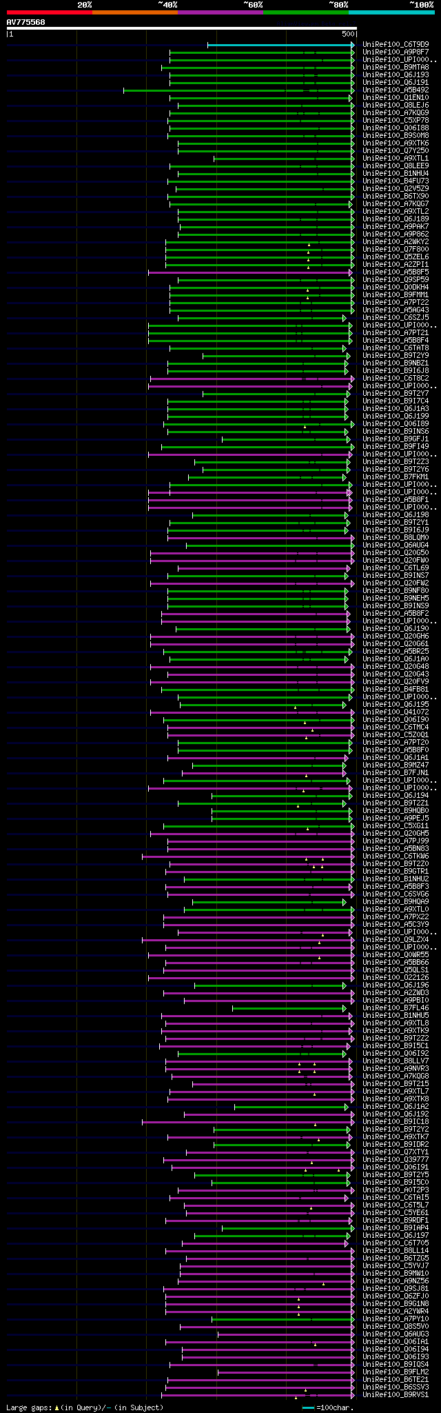Select the UniRef100_Q5ZEL6 label
441x1413 pixels.
[x=396, y=257]
